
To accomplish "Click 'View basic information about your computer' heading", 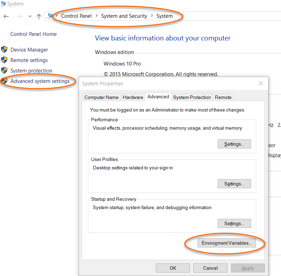I will point(163,38).
